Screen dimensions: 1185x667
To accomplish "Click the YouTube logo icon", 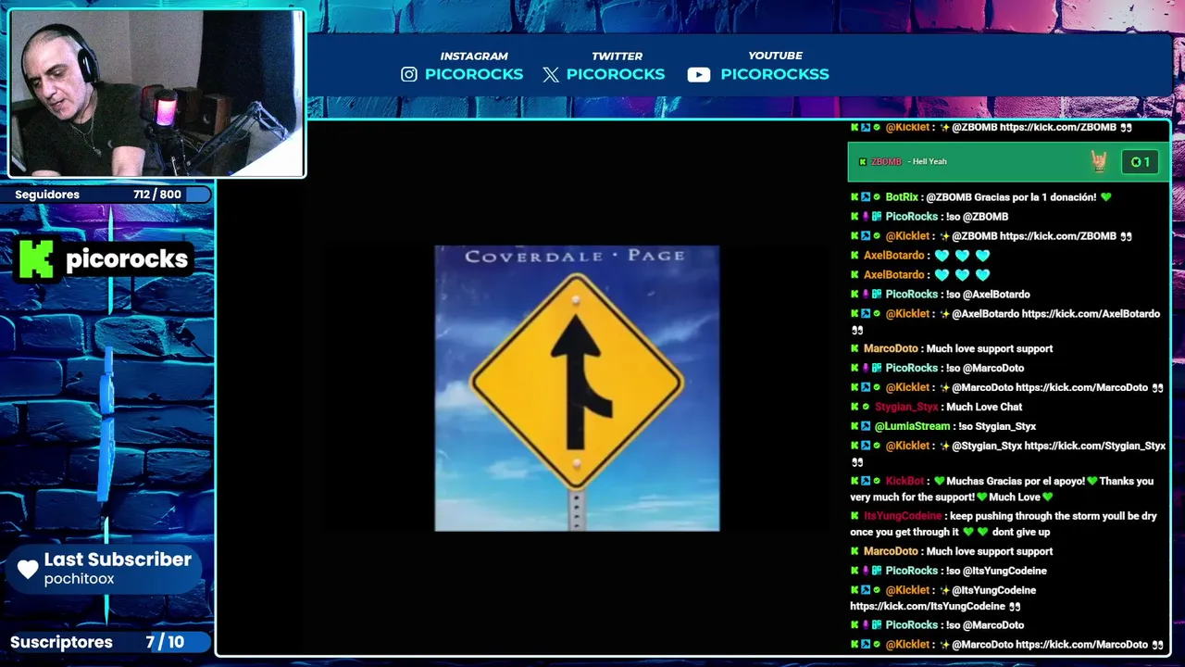I will pyautogui.click(x=699, y=75).
